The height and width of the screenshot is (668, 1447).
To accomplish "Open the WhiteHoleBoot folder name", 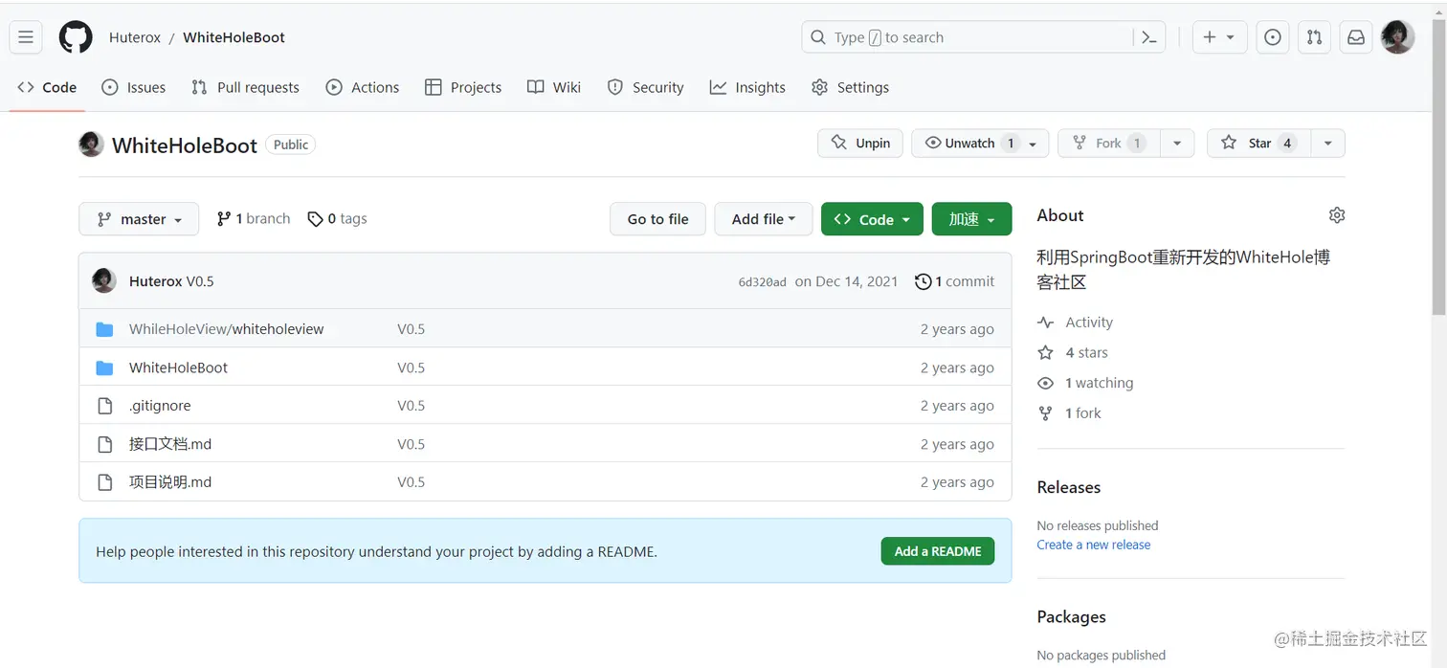I will [x=178, y=367].
